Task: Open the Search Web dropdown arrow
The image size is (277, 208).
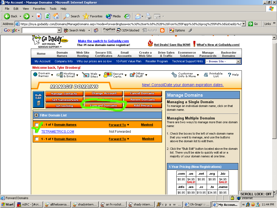Action: tap(89, 30)
